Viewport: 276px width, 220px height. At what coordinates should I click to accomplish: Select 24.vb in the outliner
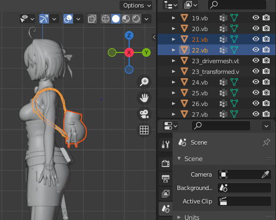(x=200, y=82)
